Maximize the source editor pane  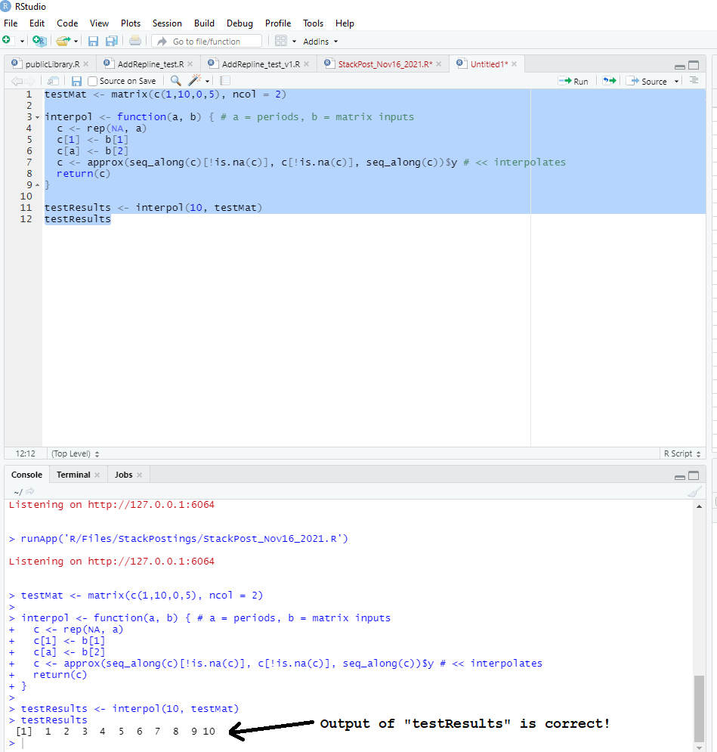pyautogui.click(x=694, y=65)
